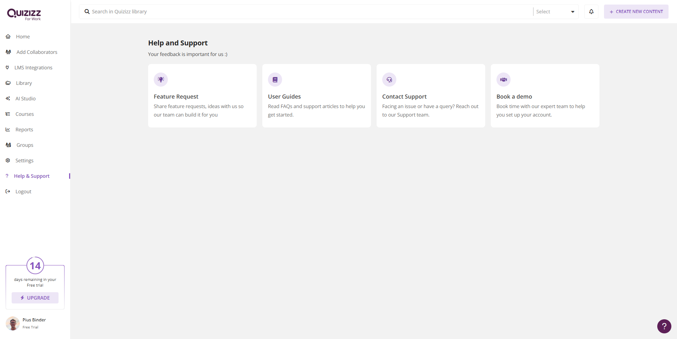Click the Book a demo handshake icon
This screenshot has width=677, height=339.
coord(504,80)
